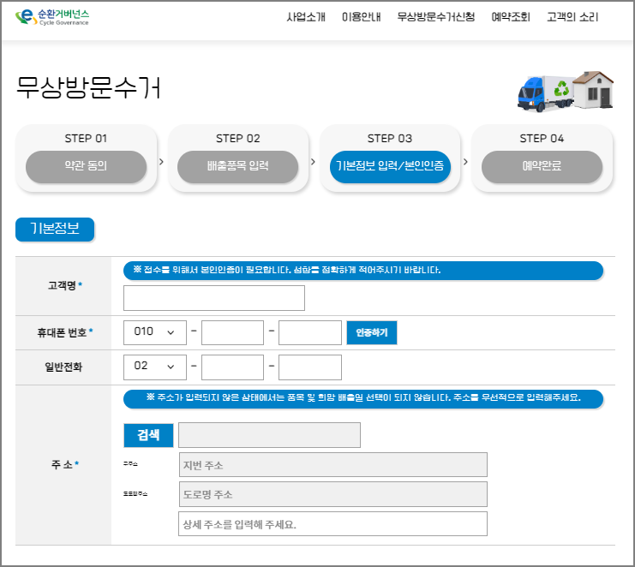Click the landline last number field
The width and height of the screenshot is (635, 567).
(310, 367)
